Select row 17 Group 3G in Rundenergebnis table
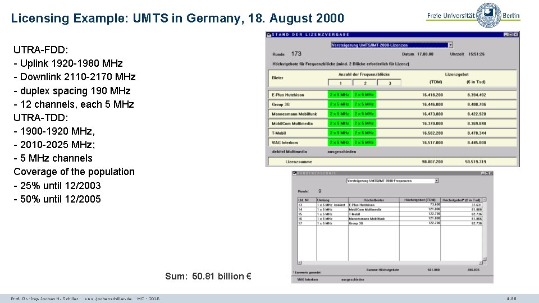Screen dimensions: 539x303 390,223
